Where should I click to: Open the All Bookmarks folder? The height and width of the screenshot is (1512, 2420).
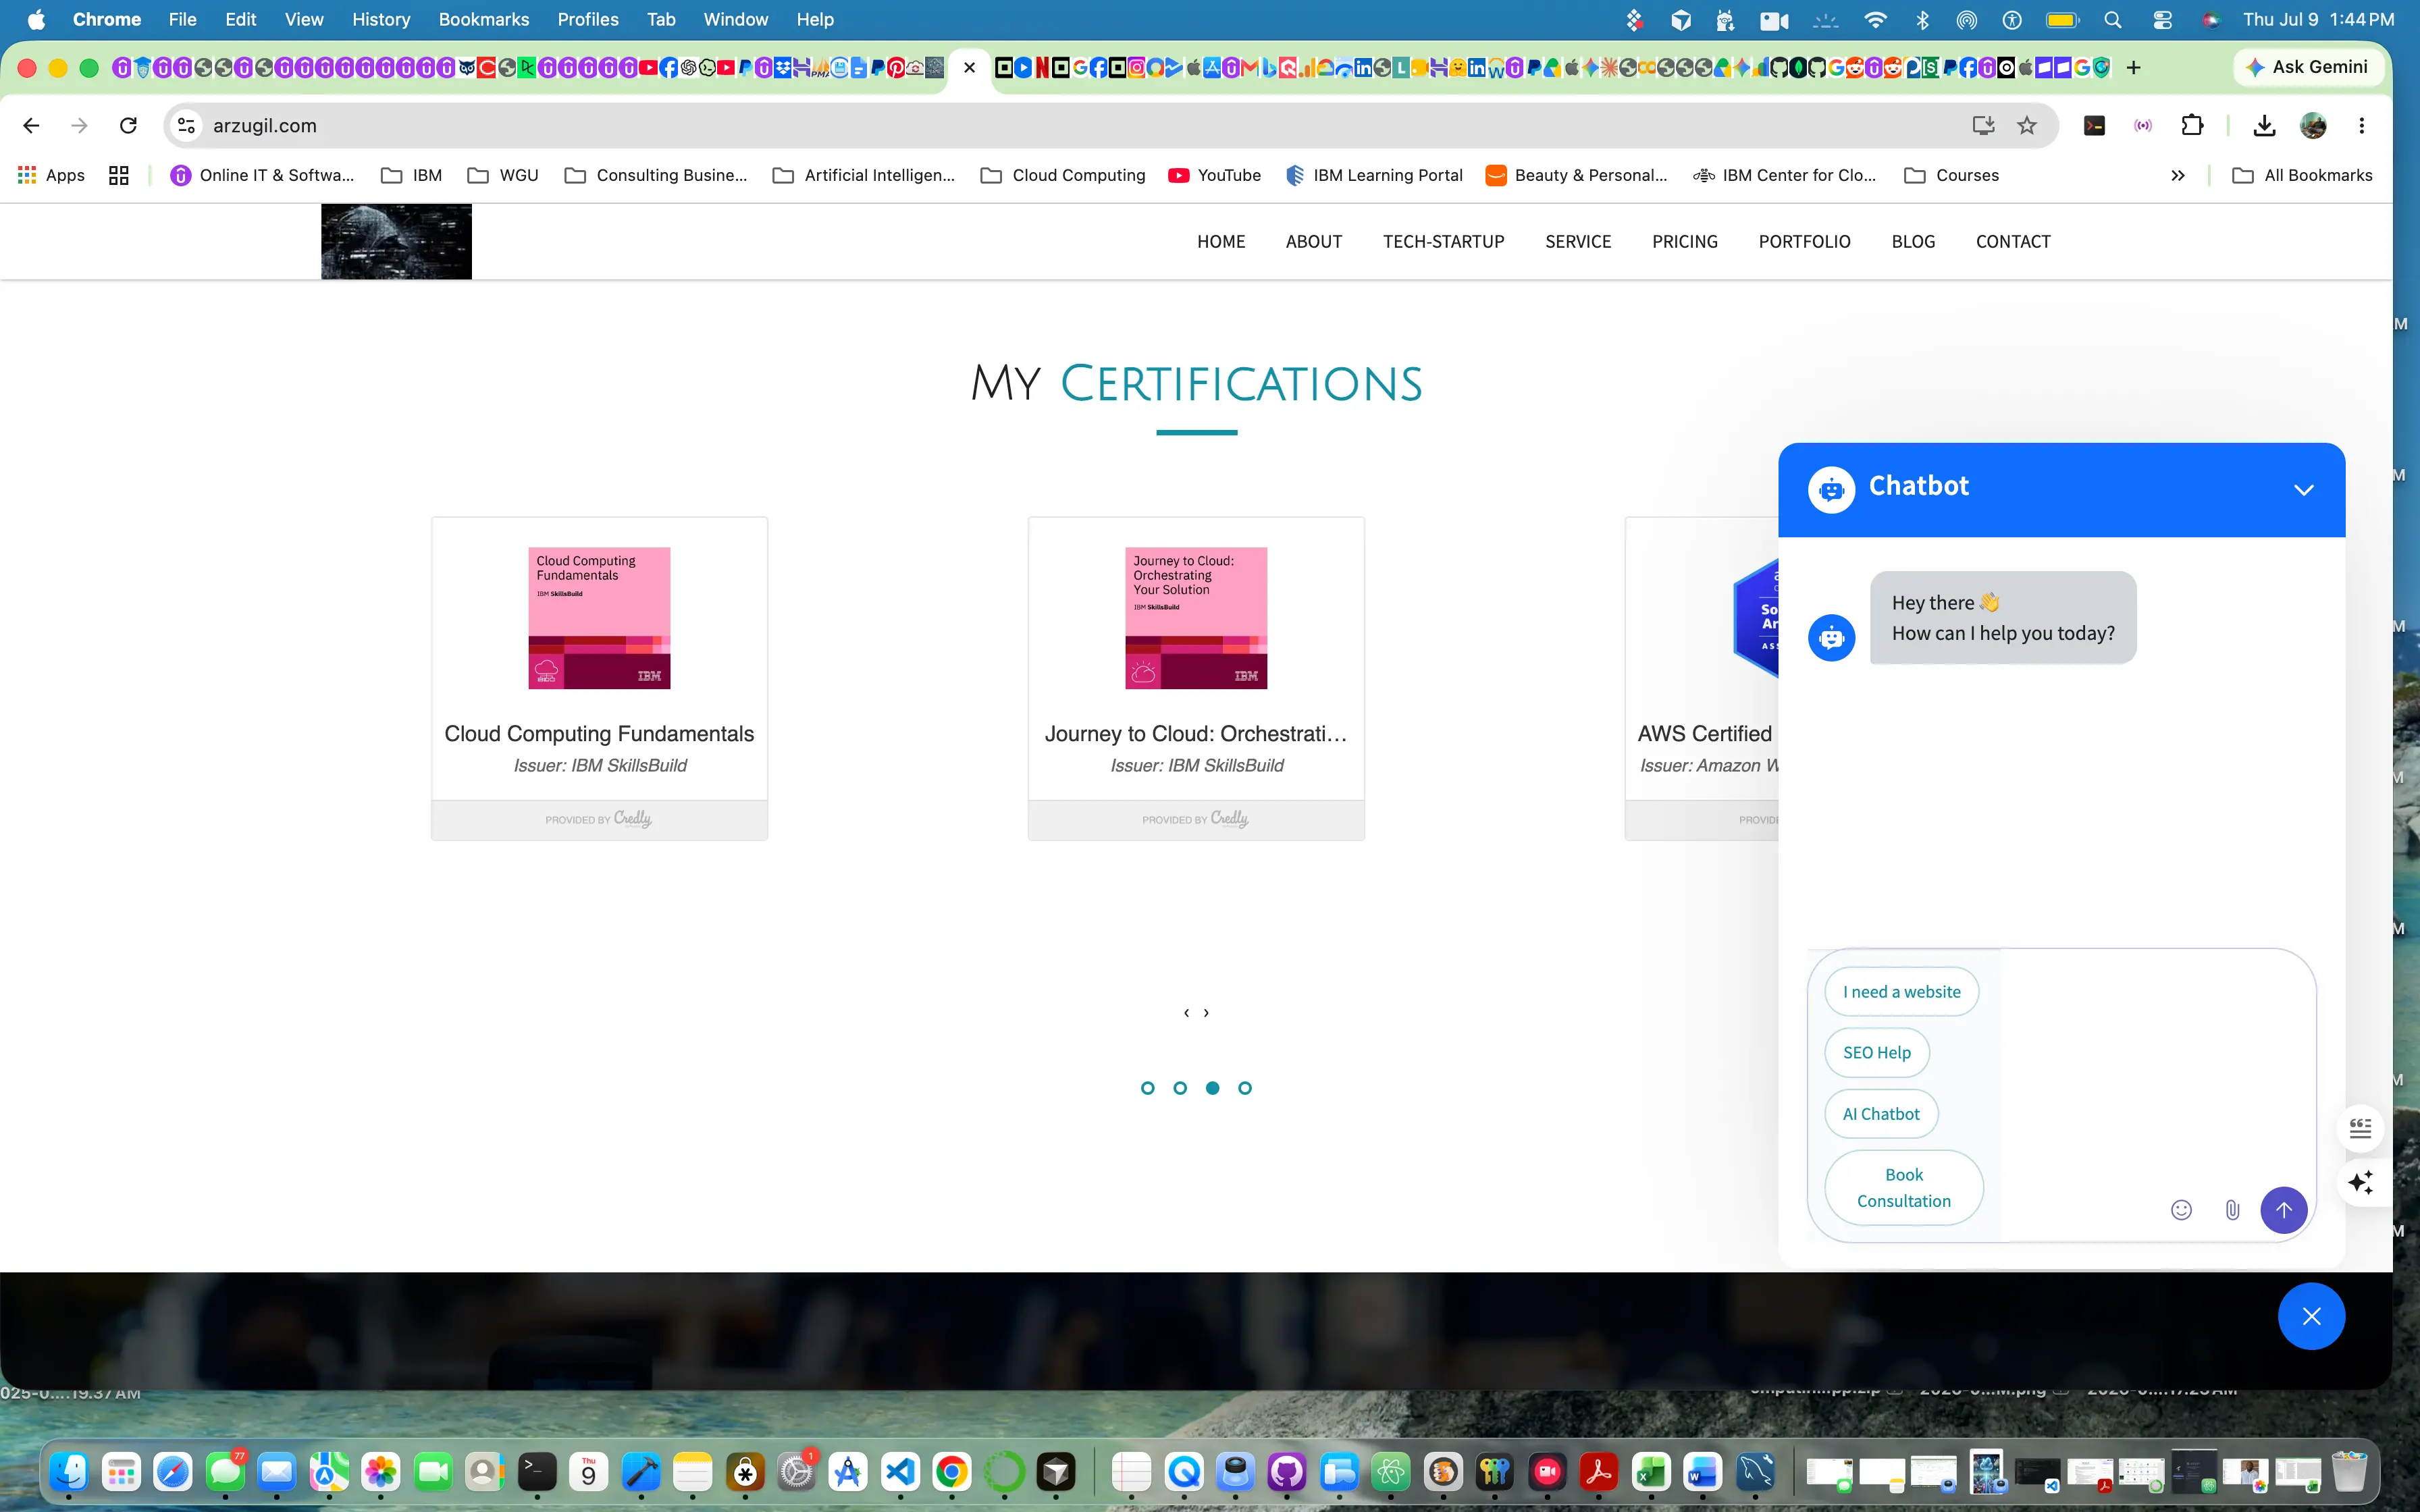2302,175
